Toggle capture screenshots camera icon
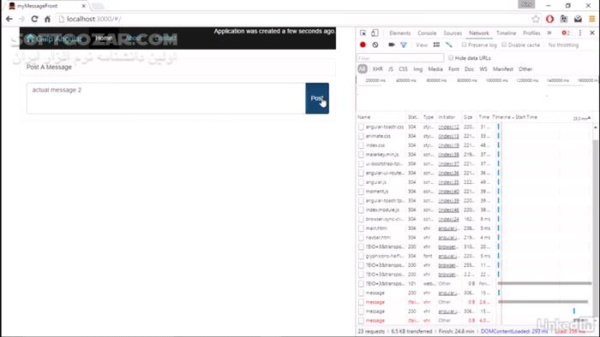The height and width of the screenshot is (337, 600). pyautogui.click(x=391, y=45)
